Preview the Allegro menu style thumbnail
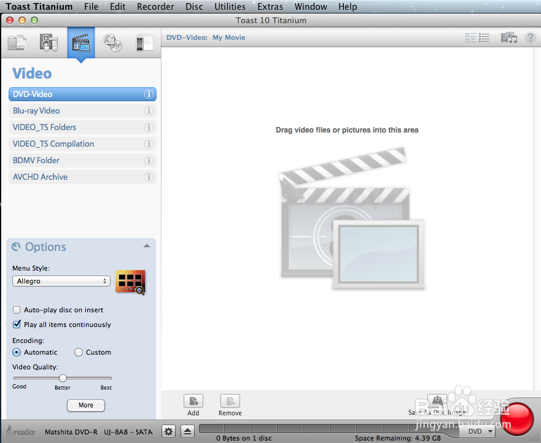The image size is (541, 443). [x=130, y=282]
